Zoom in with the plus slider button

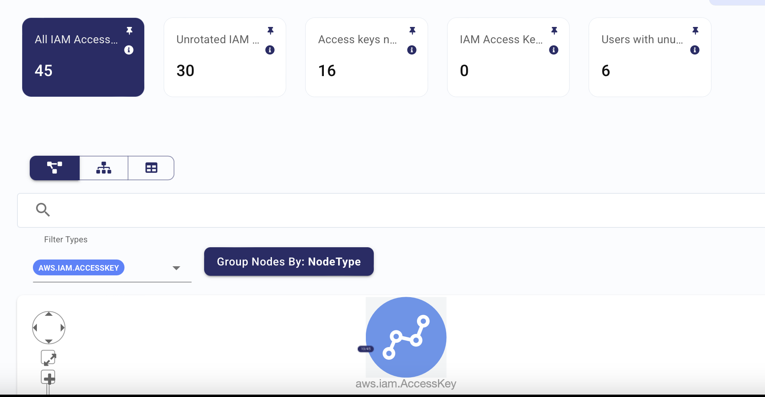tap(48, 378)
